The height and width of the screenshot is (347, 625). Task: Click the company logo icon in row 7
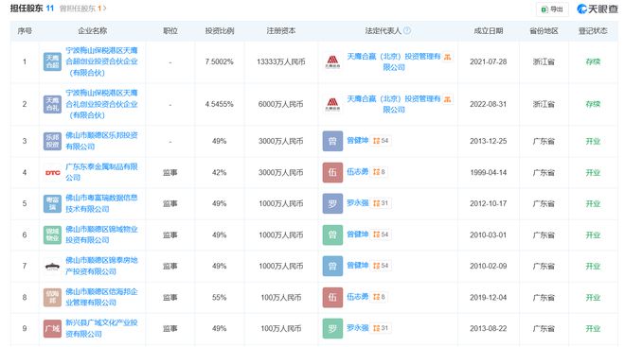coord(53,266)
